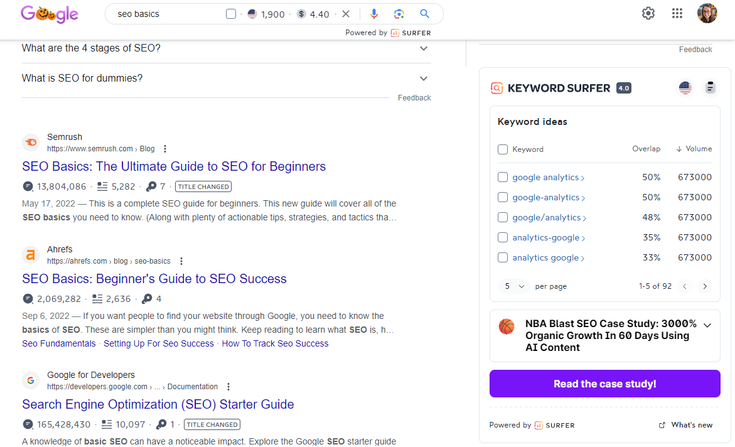Viewport: 735px width, 447px height.
Task: Click the blue search magnifier icon
Action: coord(424,13)
